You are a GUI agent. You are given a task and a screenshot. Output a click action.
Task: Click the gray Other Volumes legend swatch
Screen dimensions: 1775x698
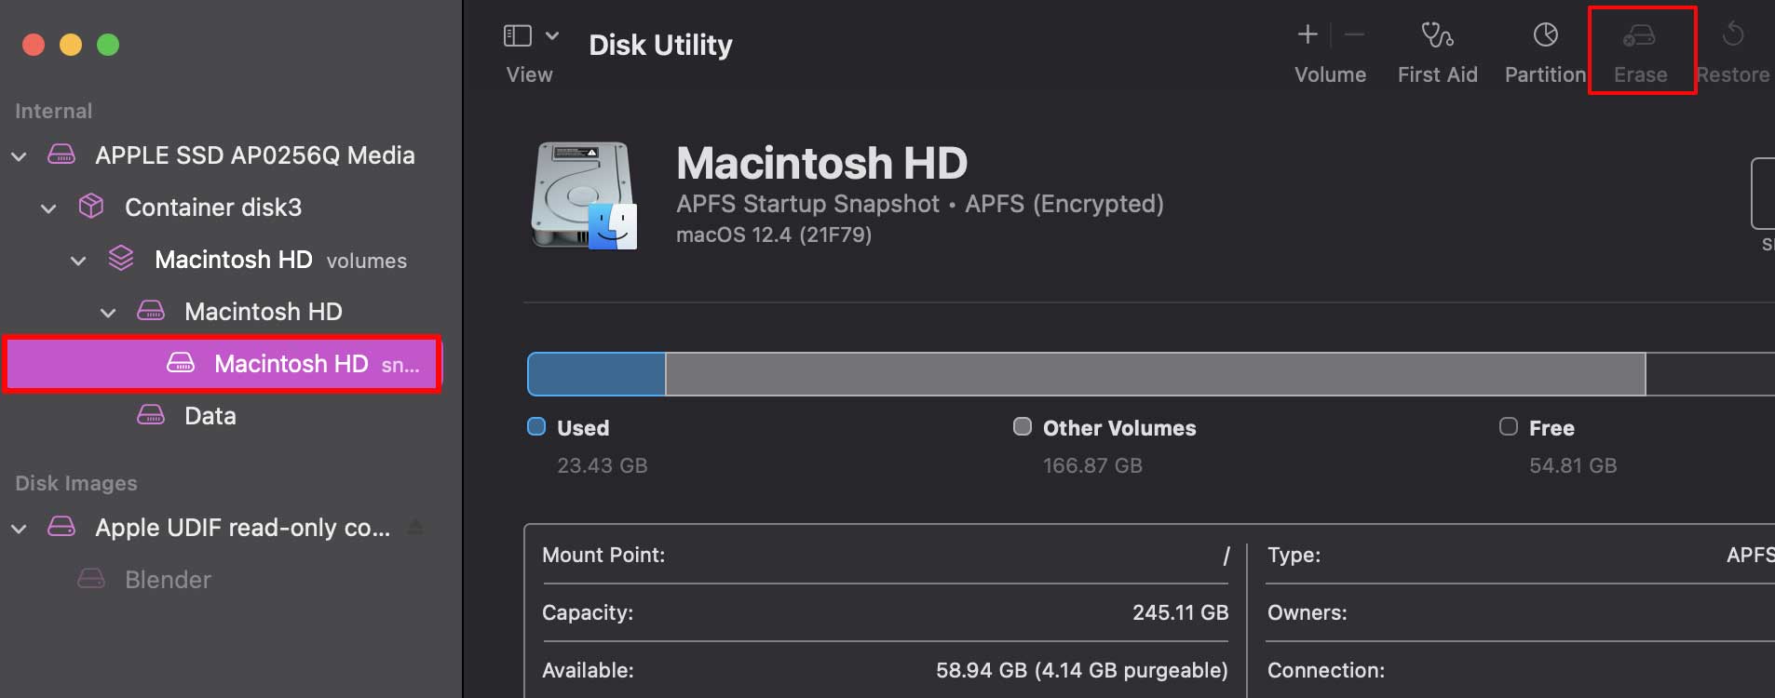click(1023, 426)
